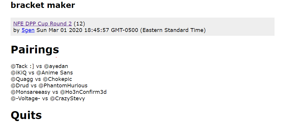The image size is (288, 124).
Task: Open the NFE DPP Cup Round 2 link
Action: (43, 24)
